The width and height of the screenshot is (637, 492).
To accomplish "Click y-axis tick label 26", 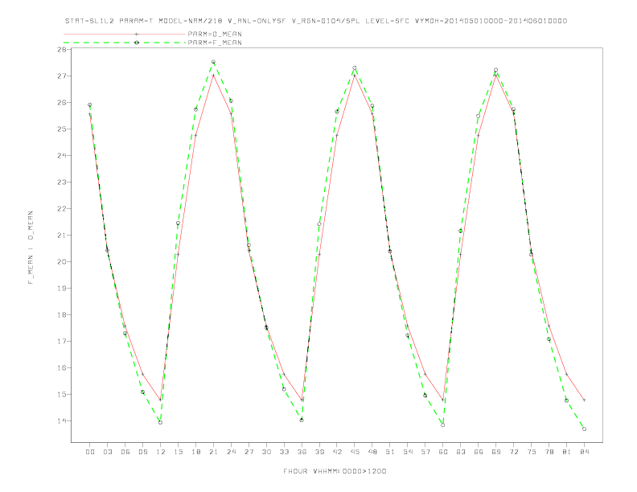I will tap(62, 103).
